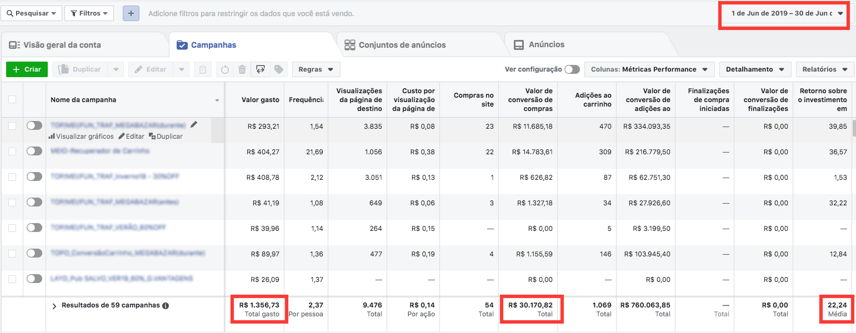
Task: Click the import/export arrows toolbar icon
Action: tap(260, 69)
